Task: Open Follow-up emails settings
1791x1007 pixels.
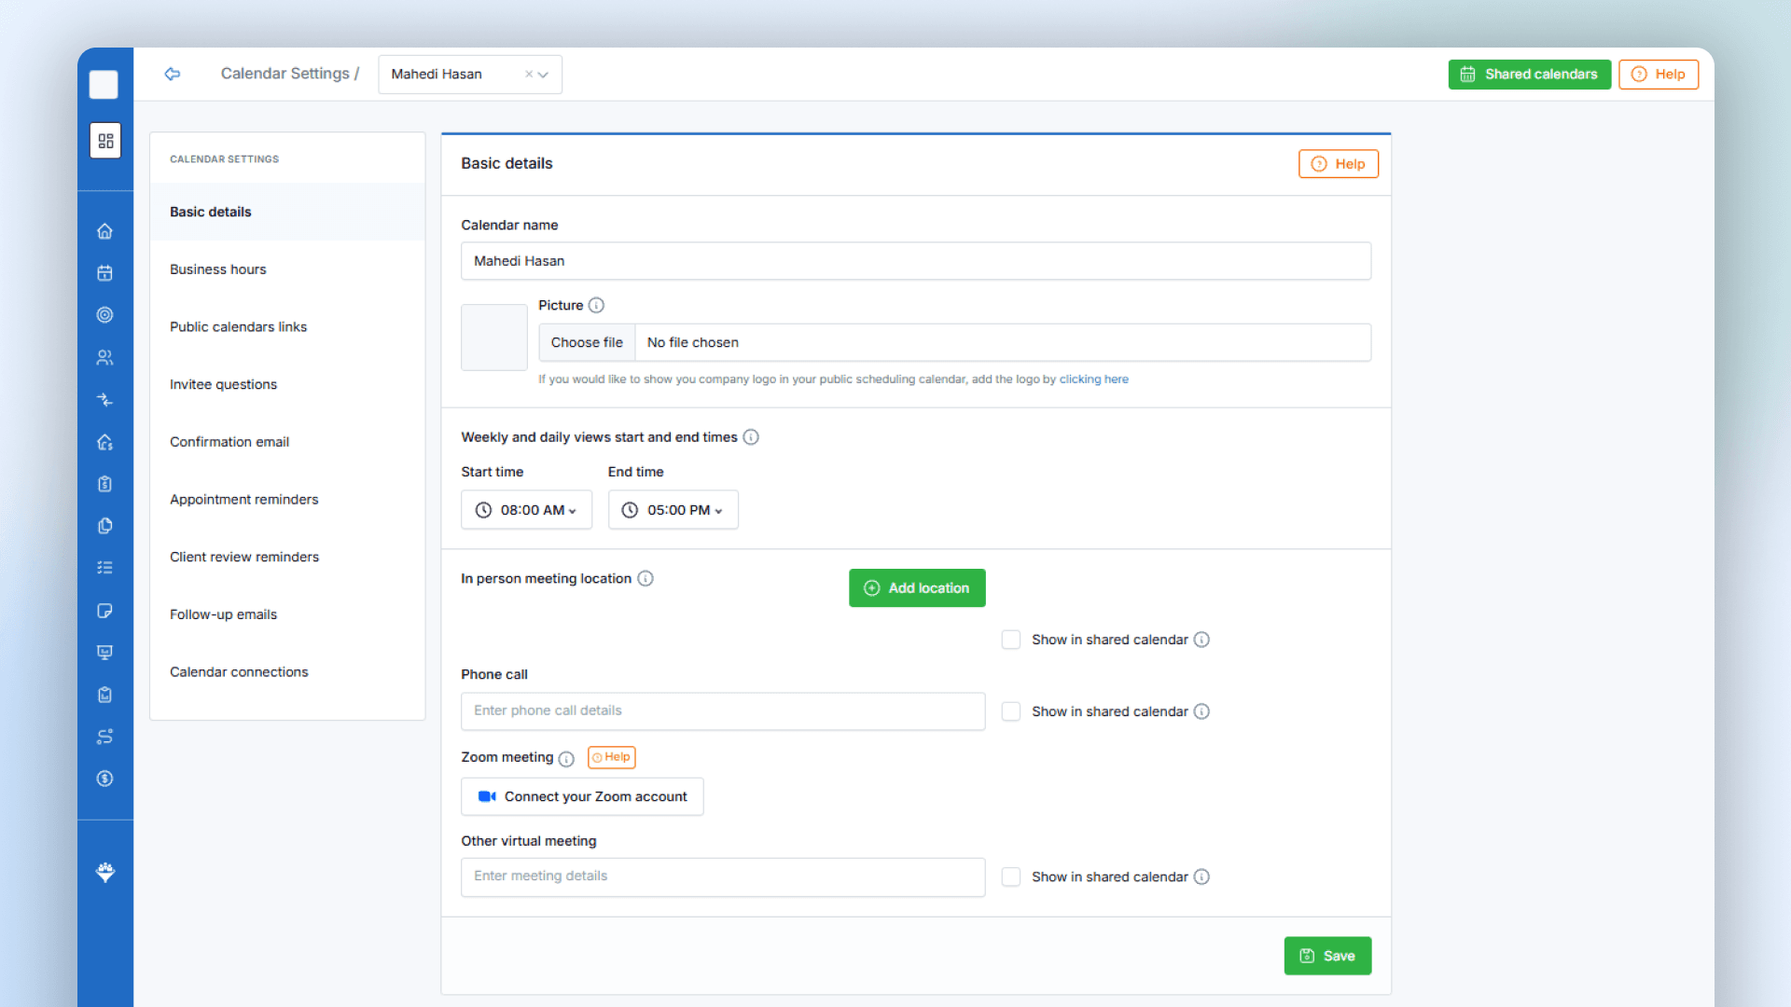Action: pos(287,614)
